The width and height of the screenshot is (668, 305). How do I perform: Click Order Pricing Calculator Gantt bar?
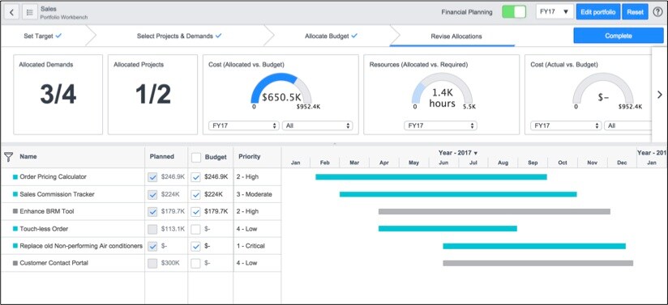coord(431,177)
